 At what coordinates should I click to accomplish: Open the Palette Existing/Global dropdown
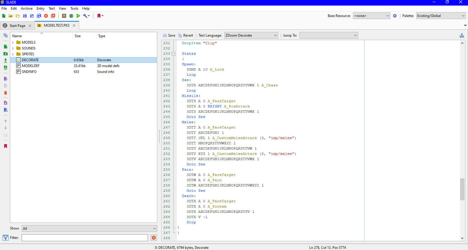441,16
